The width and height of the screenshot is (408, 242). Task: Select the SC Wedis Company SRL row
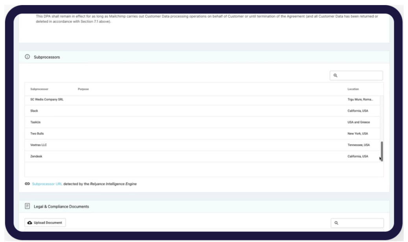[202, 99]
